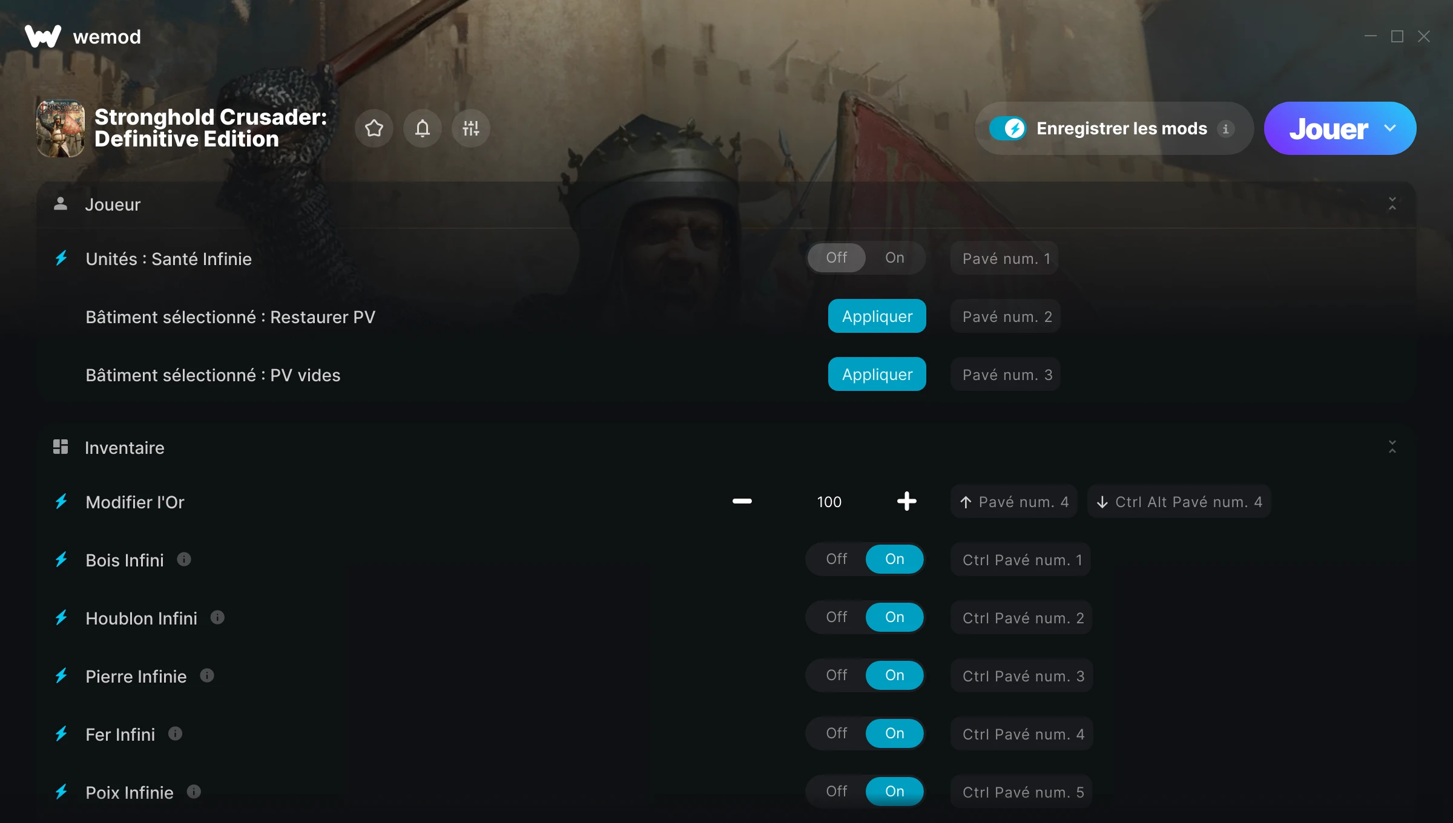Image resolution: width=1453 pixels, height=823 pixels.
Task: Open notifications bell for this game
Action: pos(423,128)
